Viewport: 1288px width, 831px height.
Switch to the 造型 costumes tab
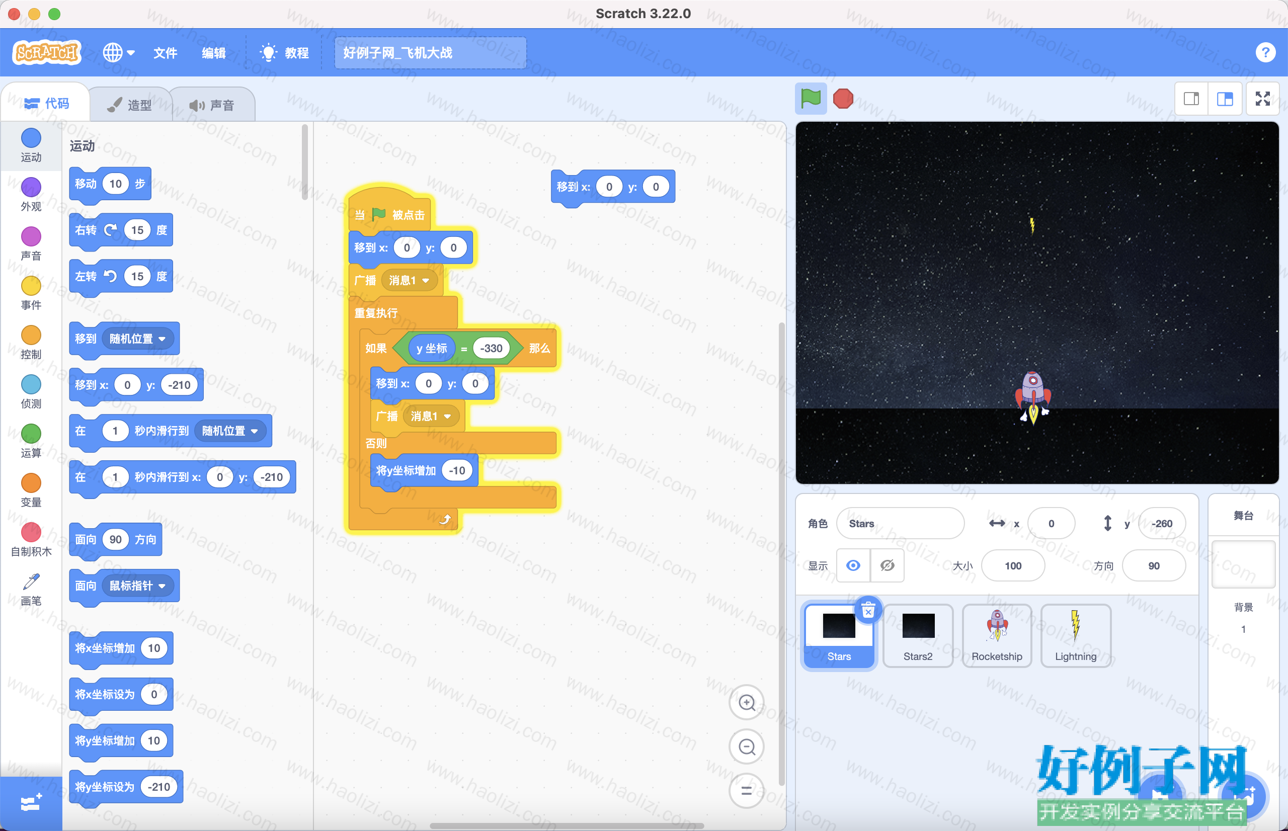tap(130, 105)
